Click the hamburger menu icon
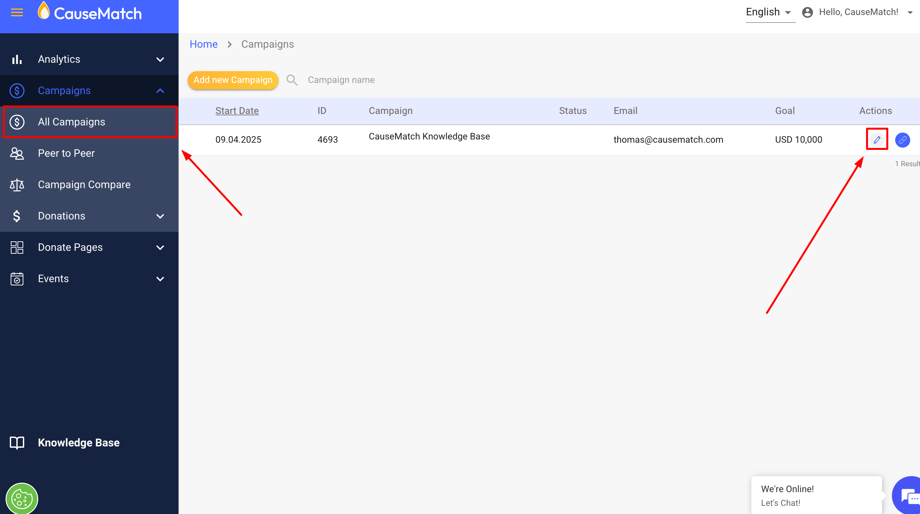Viewport: 920px width, 514px height. tap(17, 13)
